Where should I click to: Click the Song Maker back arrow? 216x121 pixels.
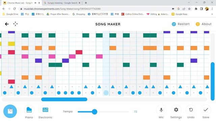7,24
